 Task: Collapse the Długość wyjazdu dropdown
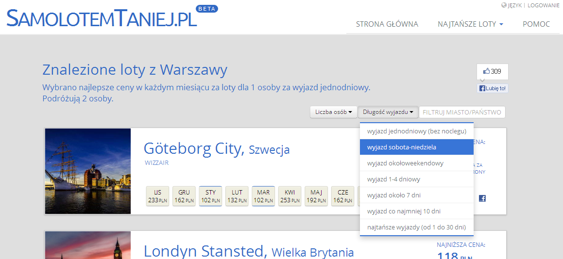pyautogui.click(x=388, y=112)
